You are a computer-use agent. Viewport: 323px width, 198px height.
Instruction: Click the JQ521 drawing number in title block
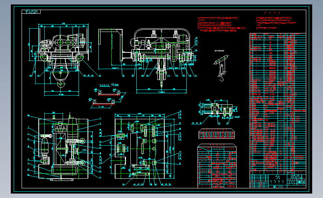pyautogui.click(x=297, y=177)
